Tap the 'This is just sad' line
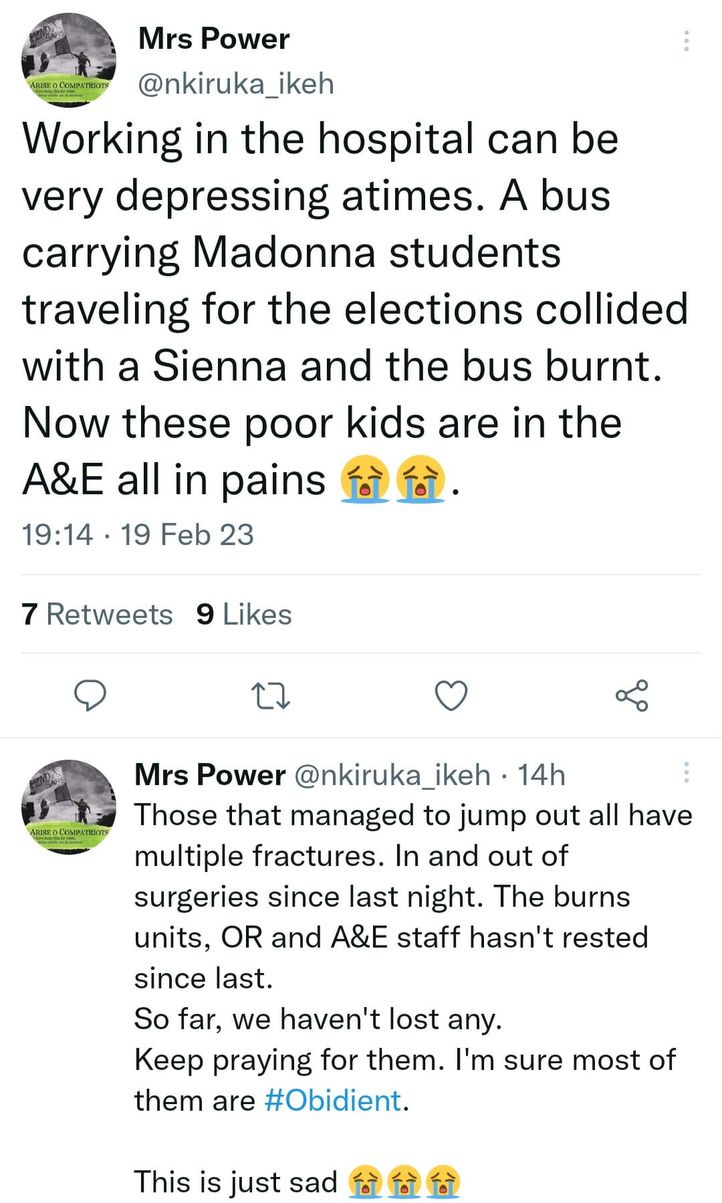Viewport: 722px width, 1203px height. (235, 1182)
